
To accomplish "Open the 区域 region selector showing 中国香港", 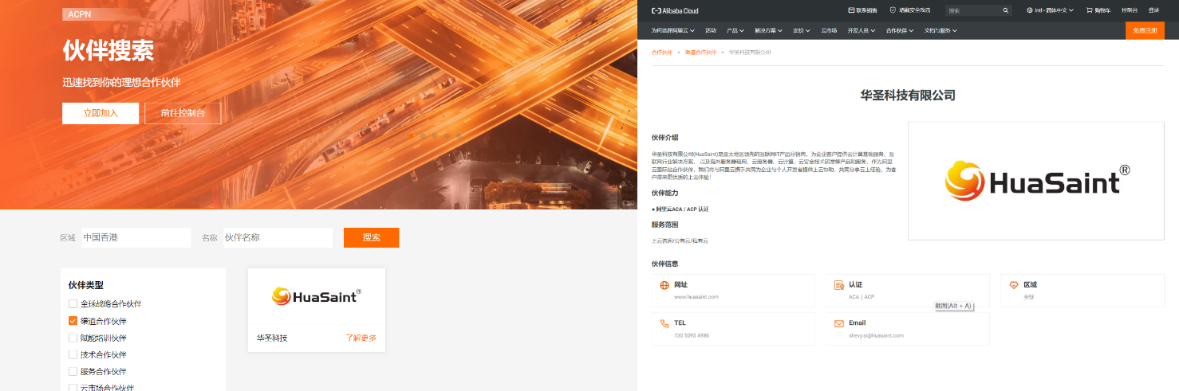I will point(136,237).
